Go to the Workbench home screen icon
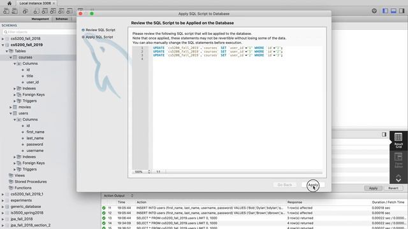 [10, 3]
